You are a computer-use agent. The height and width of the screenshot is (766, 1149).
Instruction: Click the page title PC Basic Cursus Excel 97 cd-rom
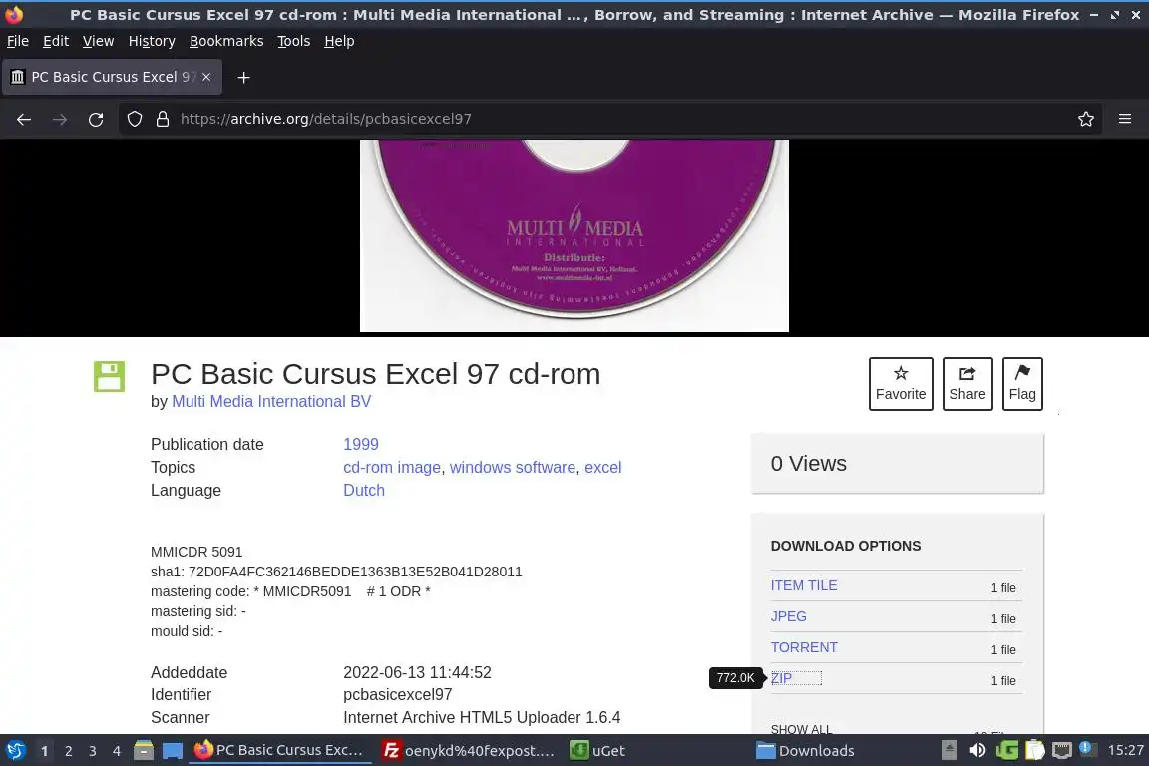[375, 375]
